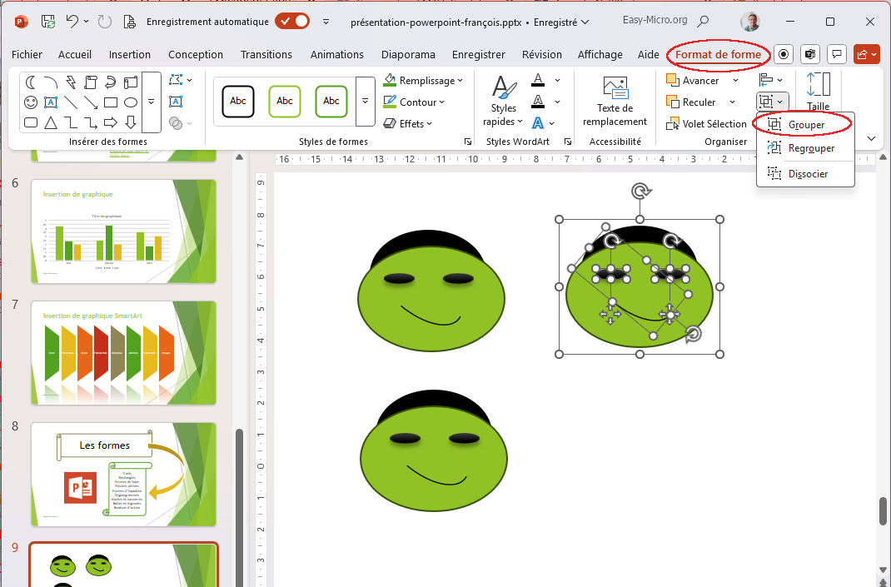This screenshot has width=891, height=587.
Task: Expand the shape styles gallery
Action: [x=365, y=101]
